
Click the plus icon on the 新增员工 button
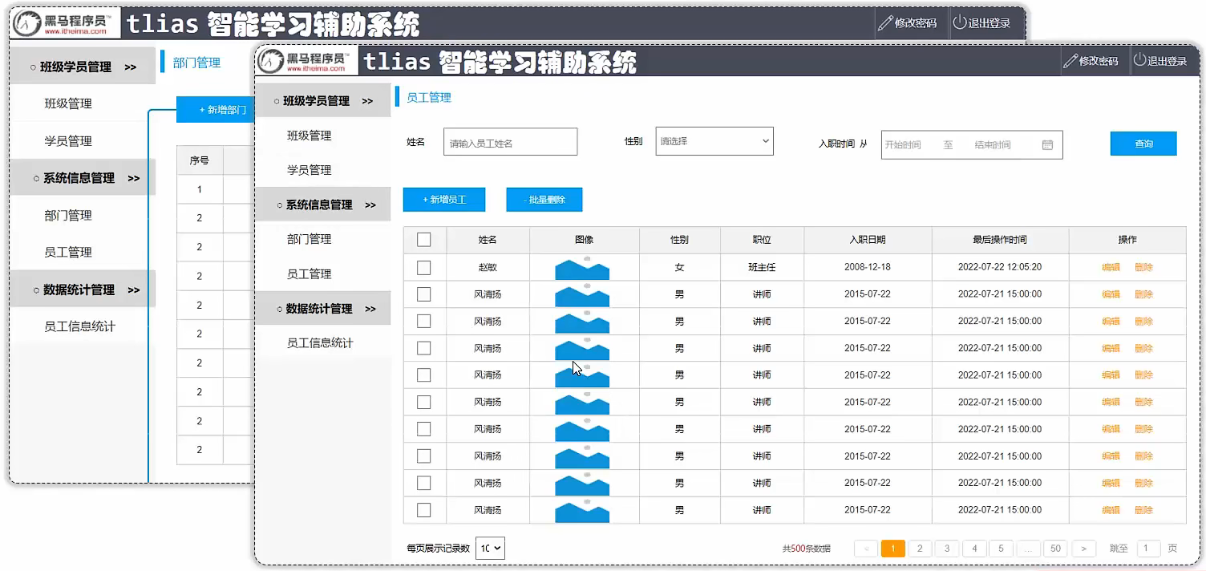click(426, 200)
